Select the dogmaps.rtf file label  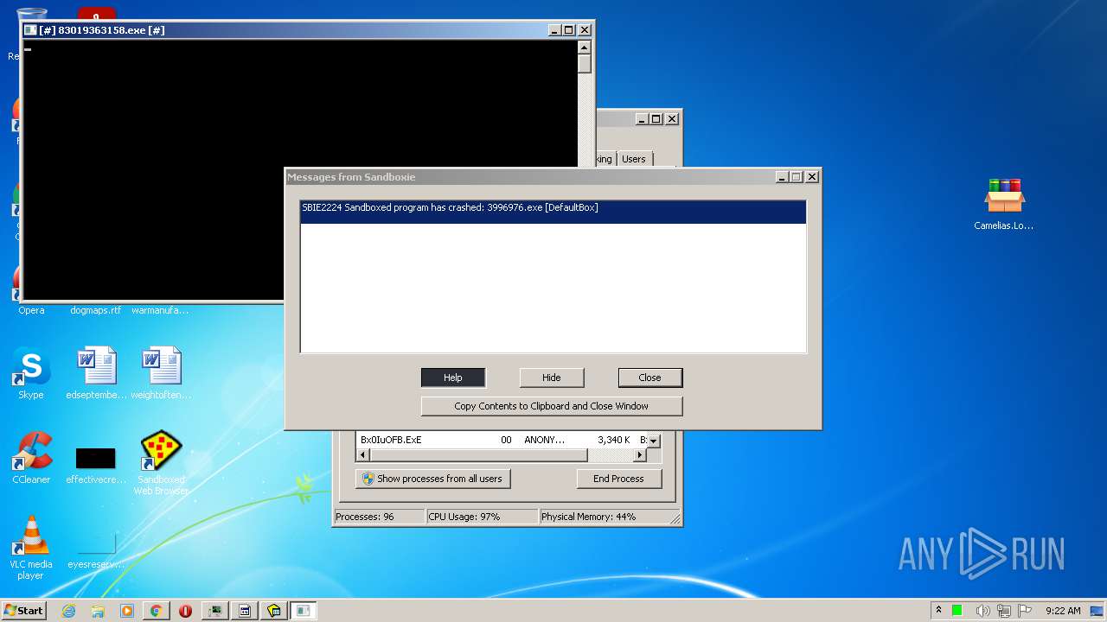click(x=96, y=310)
